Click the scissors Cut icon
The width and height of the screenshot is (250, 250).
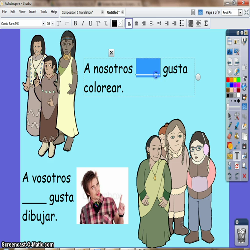[244, 77]
